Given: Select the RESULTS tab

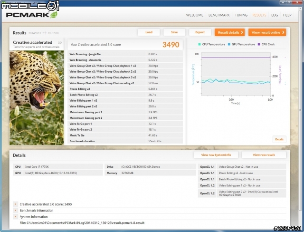Looking at the screenshot, I should click(x=259, y=15).
